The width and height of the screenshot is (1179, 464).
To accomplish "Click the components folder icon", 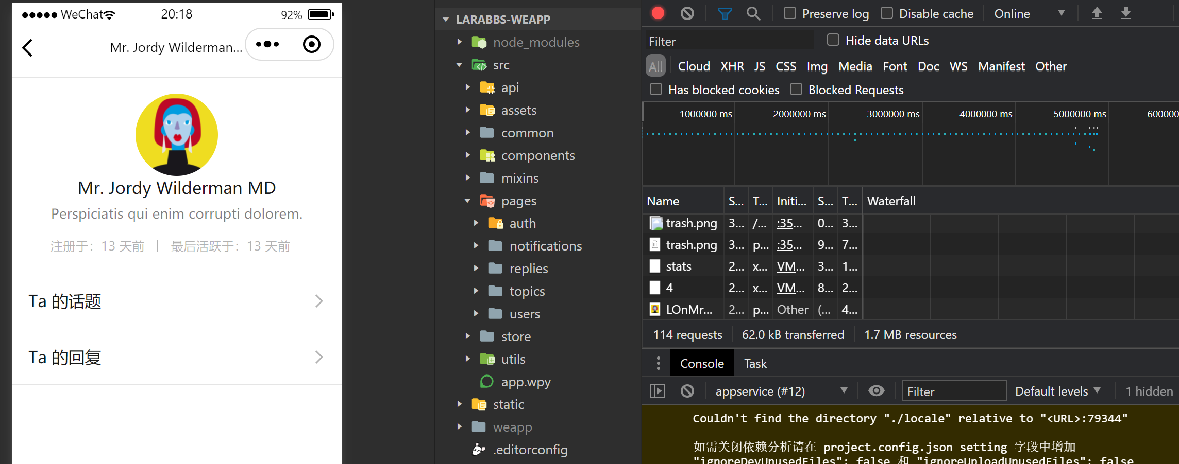I will tap(487, 155).
